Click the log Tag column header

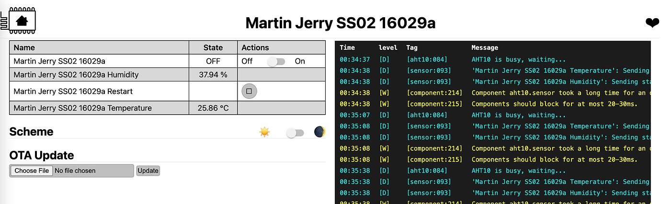click(412, 48)
